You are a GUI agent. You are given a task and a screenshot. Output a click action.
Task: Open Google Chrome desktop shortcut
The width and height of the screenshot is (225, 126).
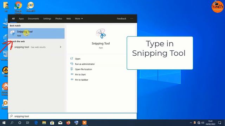pyautogui.click(x=18, y=8)
